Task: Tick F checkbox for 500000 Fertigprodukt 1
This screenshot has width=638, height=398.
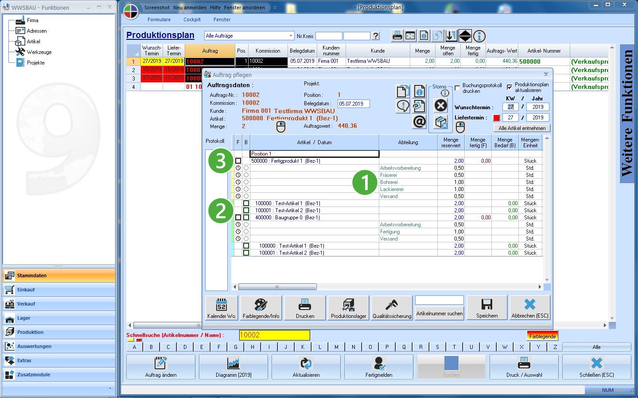Action: [x=238, y=161]
